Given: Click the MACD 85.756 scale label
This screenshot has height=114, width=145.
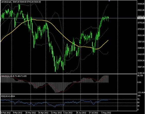Looking at the screenshot, I should point(140,76).
